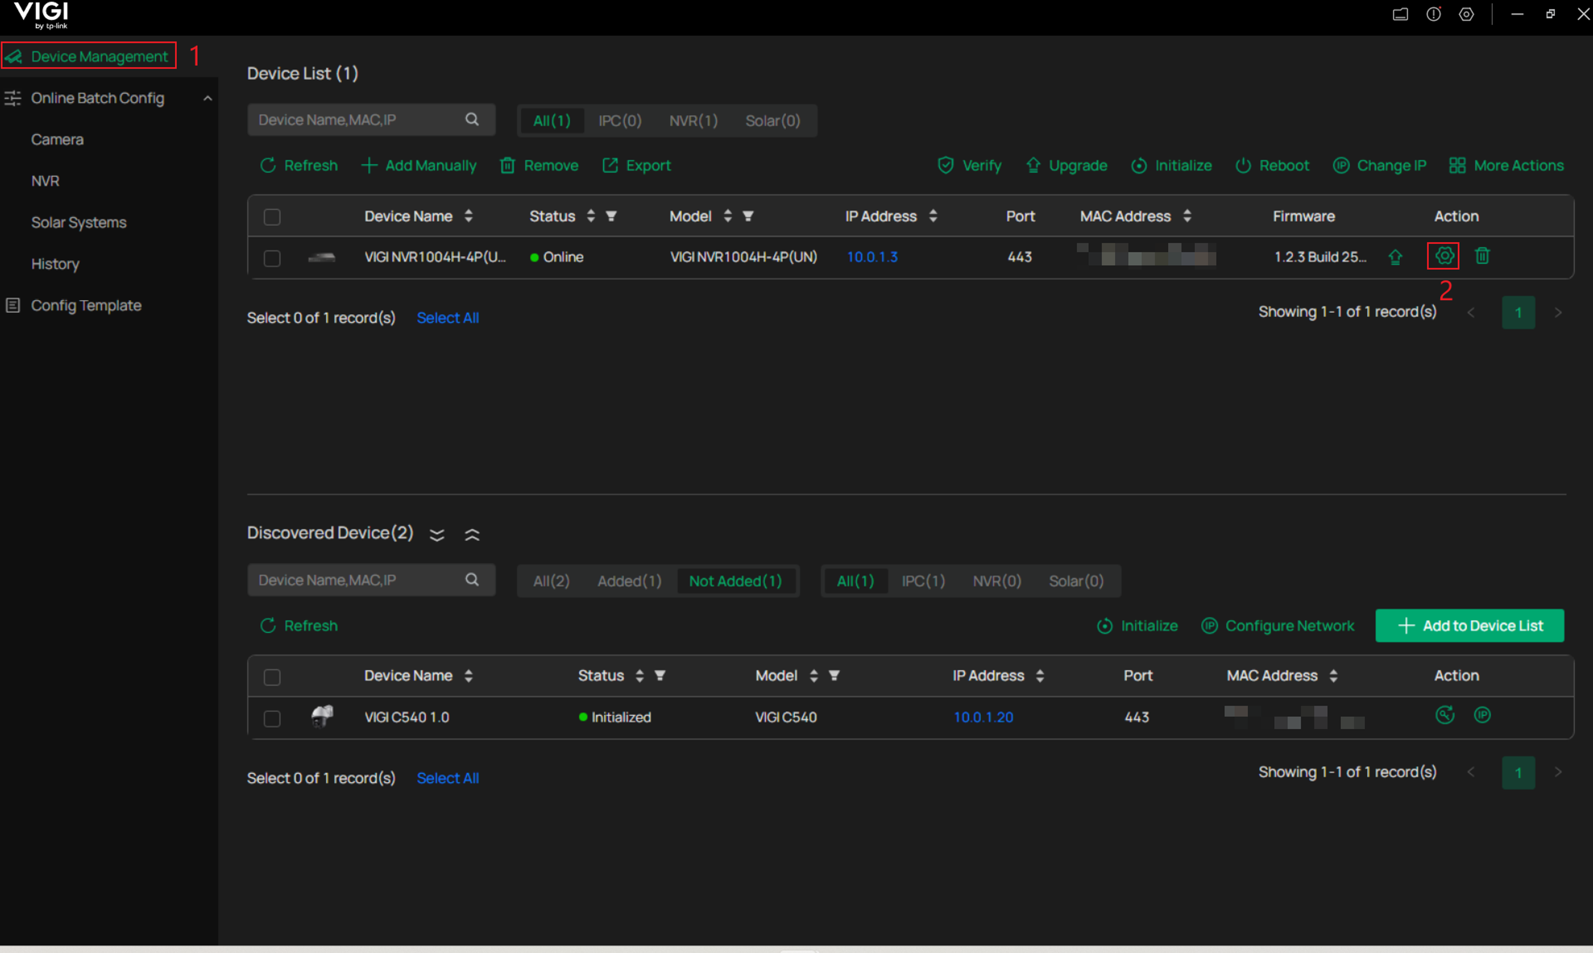This screenshot has width=1593, height=953.
Task: Switch Device List to NVR(1) tab
Action: coord(693,121)
